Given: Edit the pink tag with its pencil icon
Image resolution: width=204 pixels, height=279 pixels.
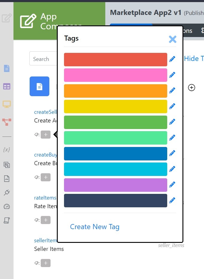Looking at the screenshot, I should (172, 75).
